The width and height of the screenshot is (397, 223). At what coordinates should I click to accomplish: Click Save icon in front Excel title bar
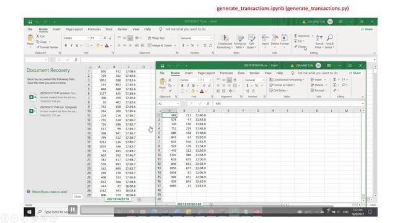click(x=162, y=66)
